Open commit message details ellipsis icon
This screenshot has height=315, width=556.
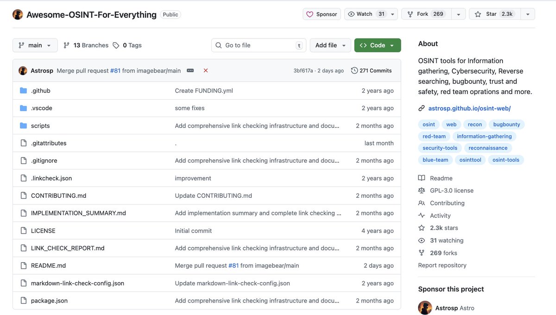[190, 70]
